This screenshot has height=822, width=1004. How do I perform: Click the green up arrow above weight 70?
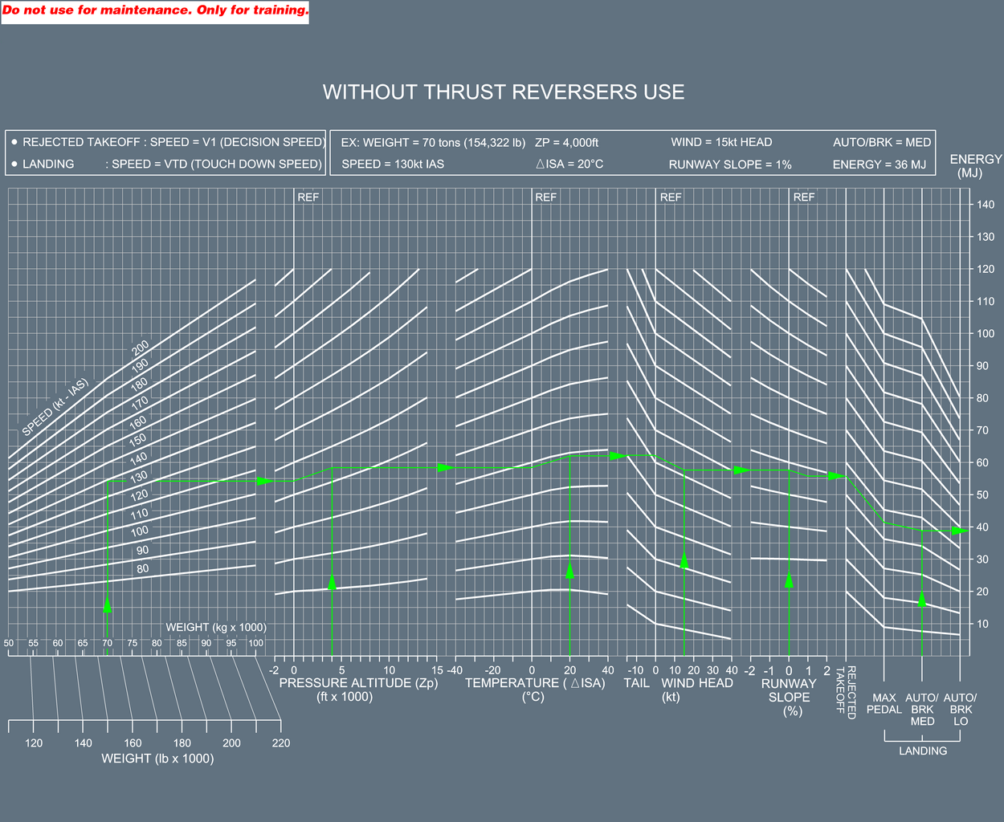coord(108,604)
